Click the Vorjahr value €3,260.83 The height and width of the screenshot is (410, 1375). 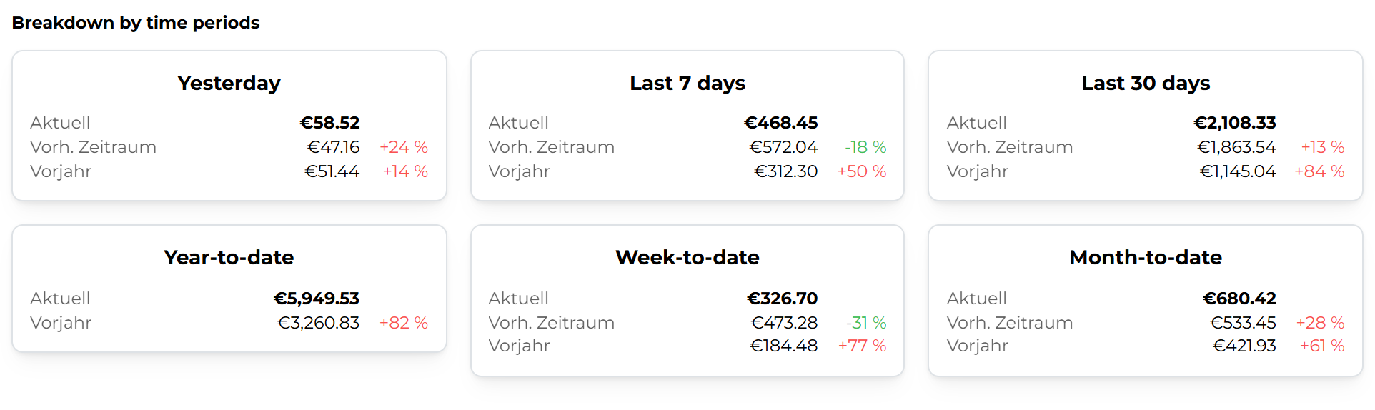318,323
